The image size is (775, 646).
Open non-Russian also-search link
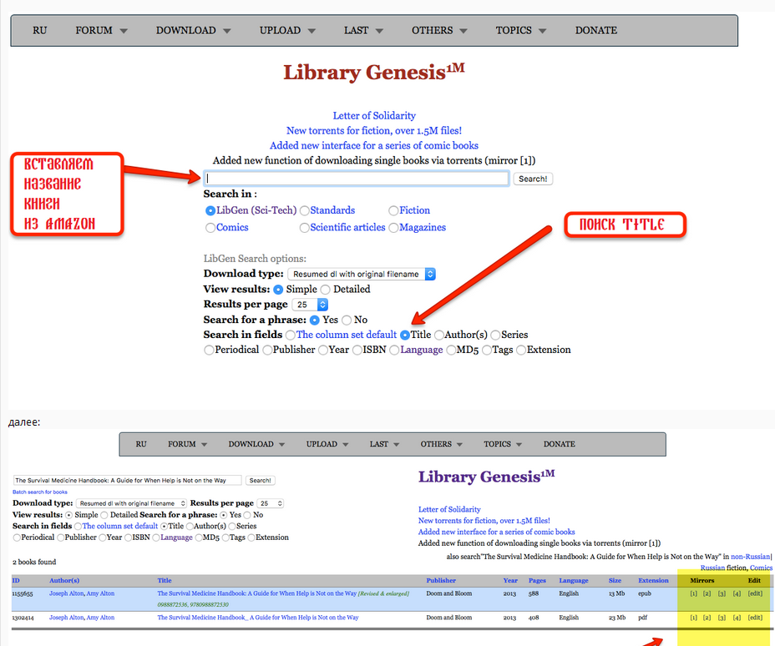coord(750,557)
